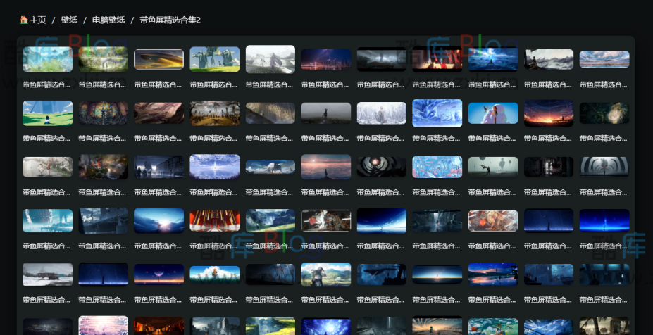Choose the blue ice crystal wallpaper thumbnail
Screen dimensions: 653x335
tap(437, 113)
